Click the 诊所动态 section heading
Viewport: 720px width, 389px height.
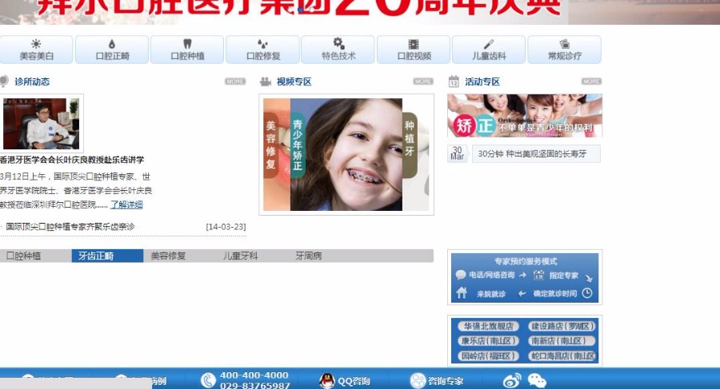pos(32,81)
